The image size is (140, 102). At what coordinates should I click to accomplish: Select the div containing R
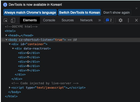tap(29, 66)
